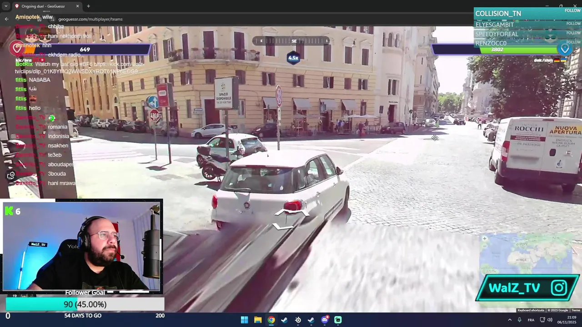Image resolution: width=582 pixels, height=327 pixels.
Task: Open the Windows Start menu
Action: point(244,320)
